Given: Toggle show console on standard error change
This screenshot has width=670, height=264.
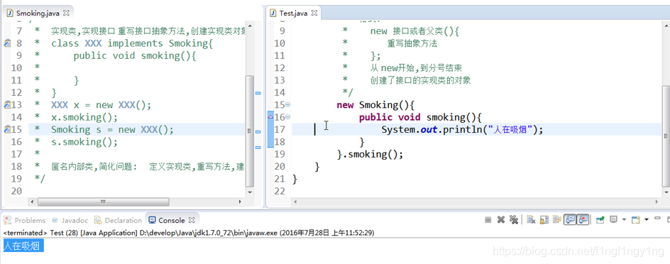Looking at the screenshot, I should (583, 219).
